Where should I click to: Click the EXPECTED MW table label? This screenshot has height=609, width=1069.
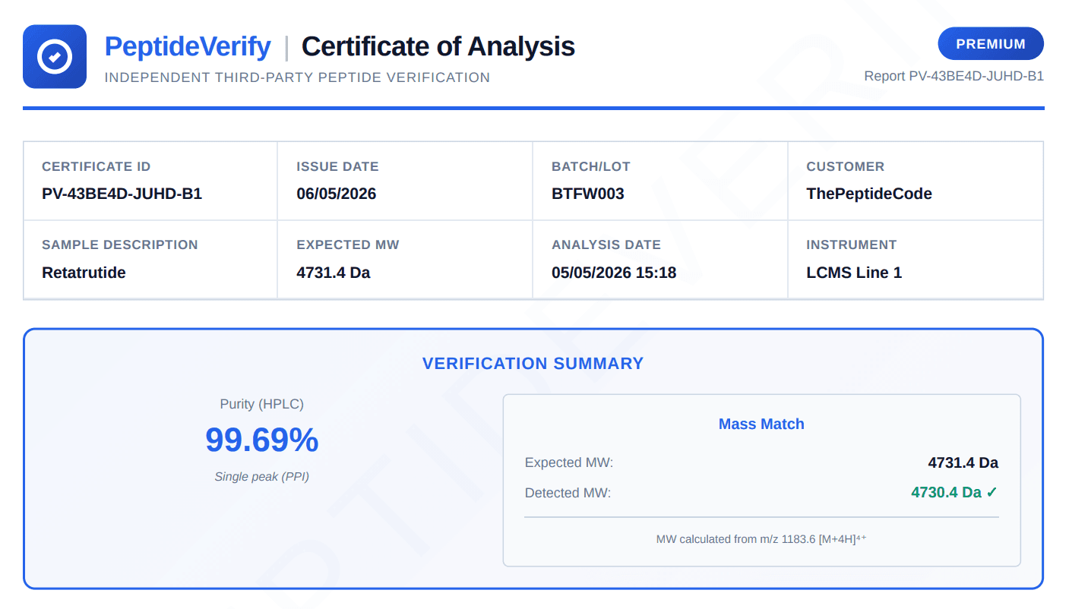coord(348,245)
